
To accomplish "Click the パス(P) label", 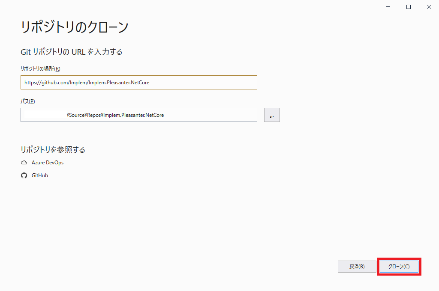I will [28, 101].
